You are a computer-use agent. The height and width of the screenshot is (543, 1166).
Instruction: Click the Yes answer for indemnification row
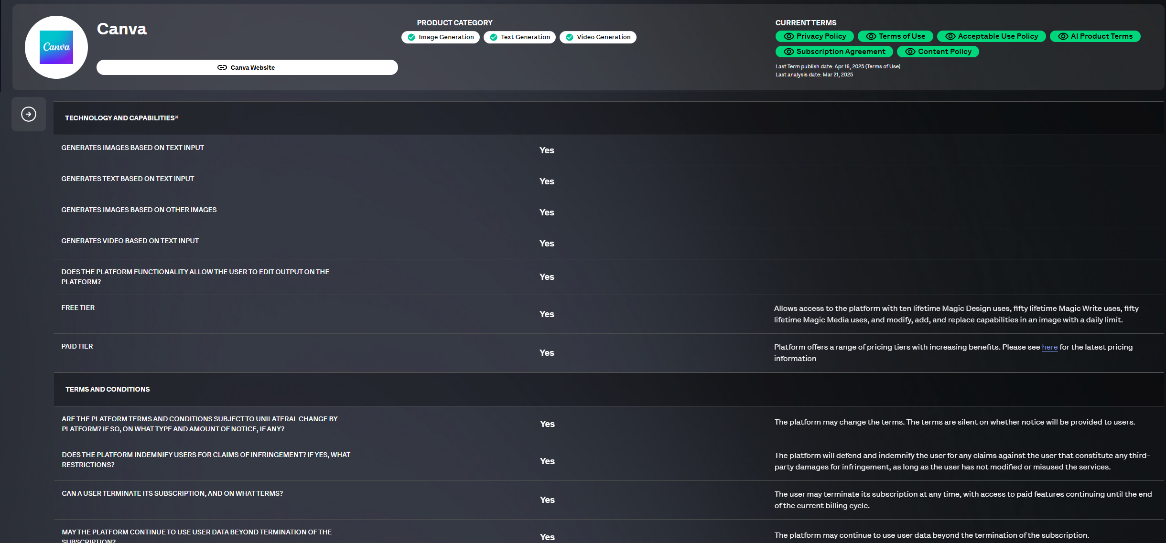[x=547, y=461]
